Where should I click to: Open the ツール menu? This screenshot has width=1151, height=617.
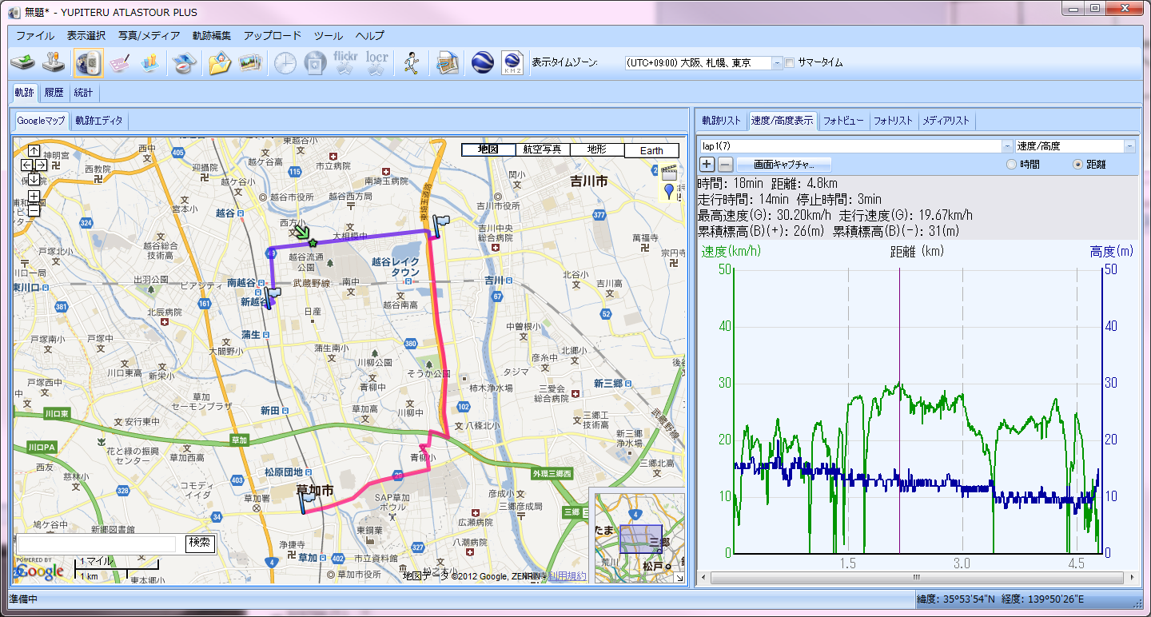click(329, 35)
